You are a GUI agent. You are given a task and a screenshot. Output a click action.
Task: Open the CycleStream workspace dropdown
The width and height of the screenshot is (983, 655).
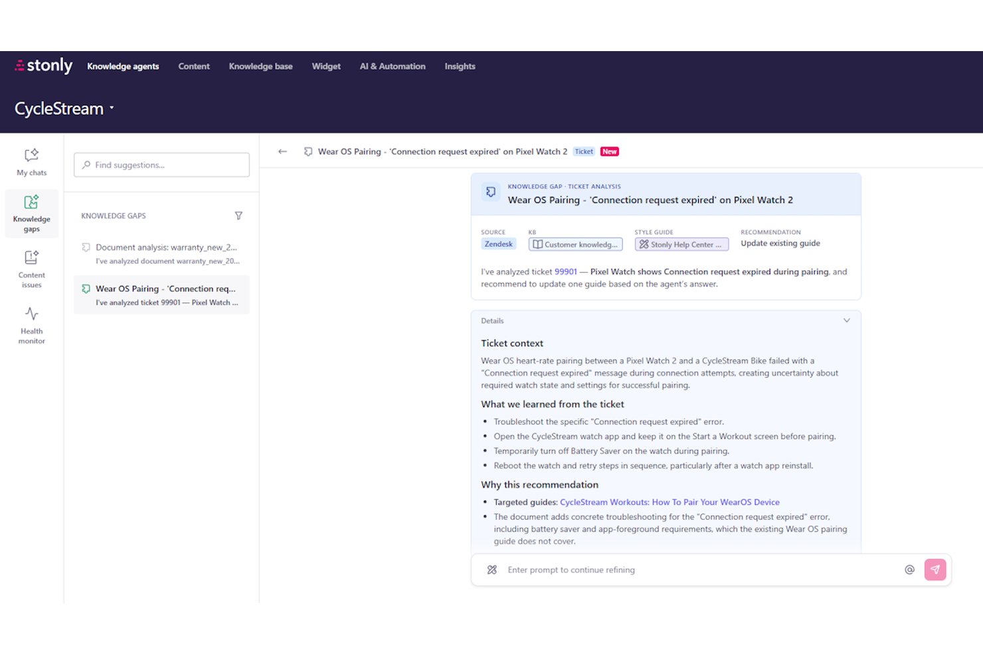(x=64, y=108)
